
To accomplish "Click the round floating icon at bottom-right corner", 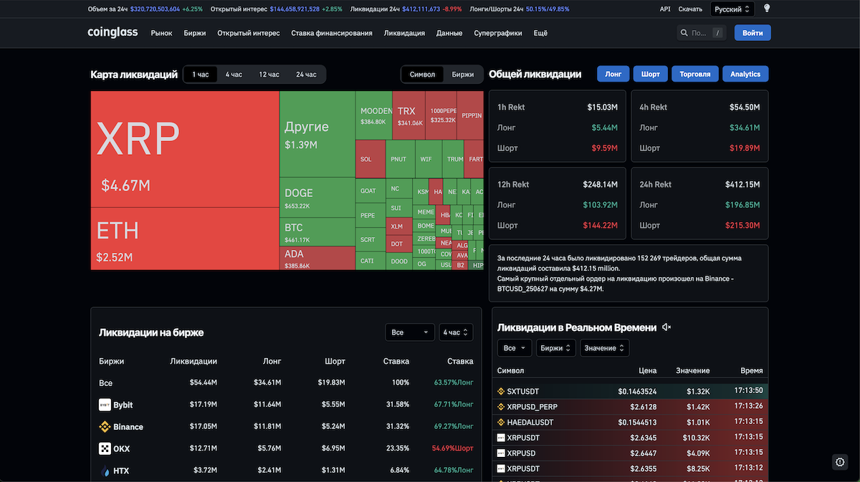I will click(x=840, y=462).
